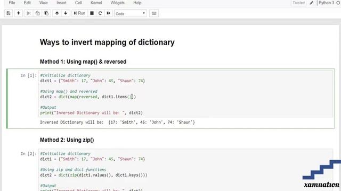Image resolution: width=341 pixels, height=191 pixels.
Task: Open the Cell menu
Action: pyautogui.click(x=78, y=3)
